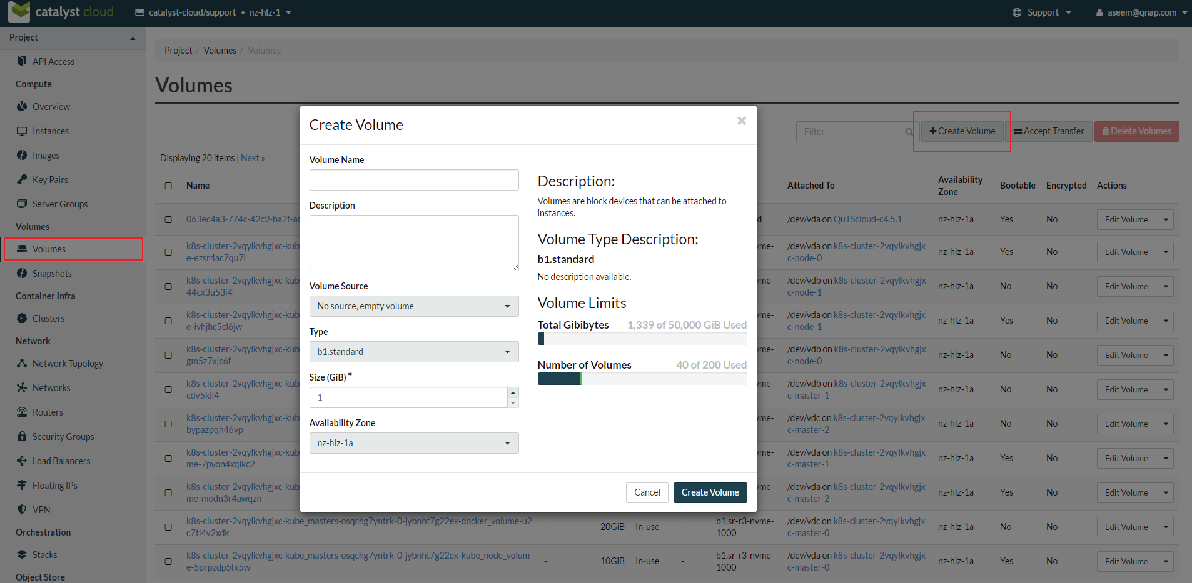
Task: Open the Availability Zone dropdown nz-hlz-1a
Action: tap(413, 443)
